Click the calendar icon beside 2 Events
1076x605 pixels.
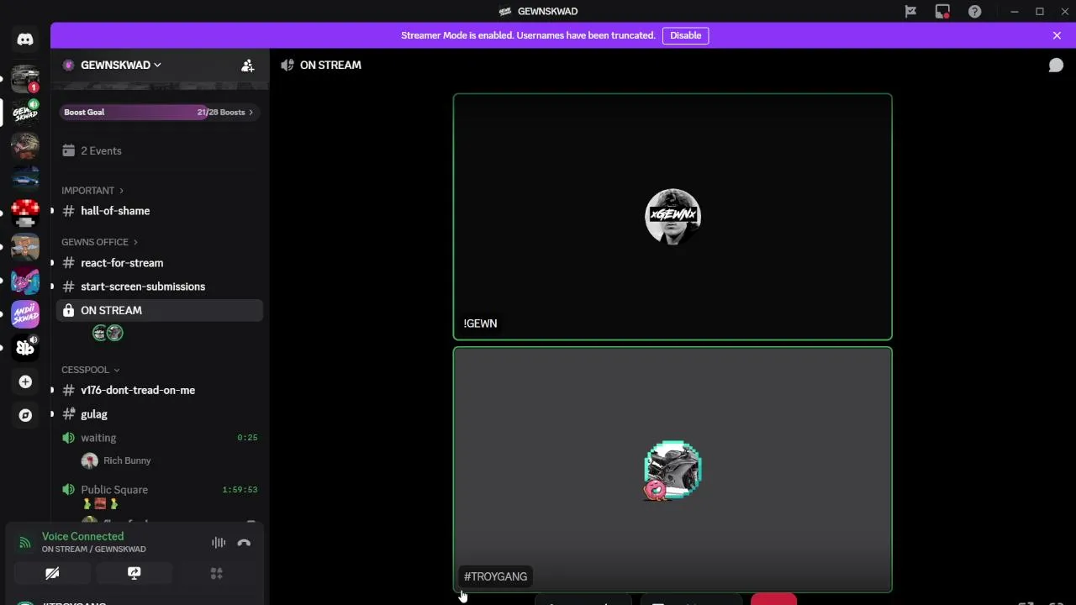[69, 150]
